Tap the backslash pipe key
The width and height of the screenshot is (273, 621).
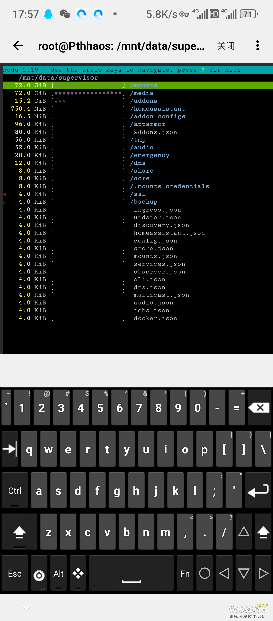coord(263,449)
